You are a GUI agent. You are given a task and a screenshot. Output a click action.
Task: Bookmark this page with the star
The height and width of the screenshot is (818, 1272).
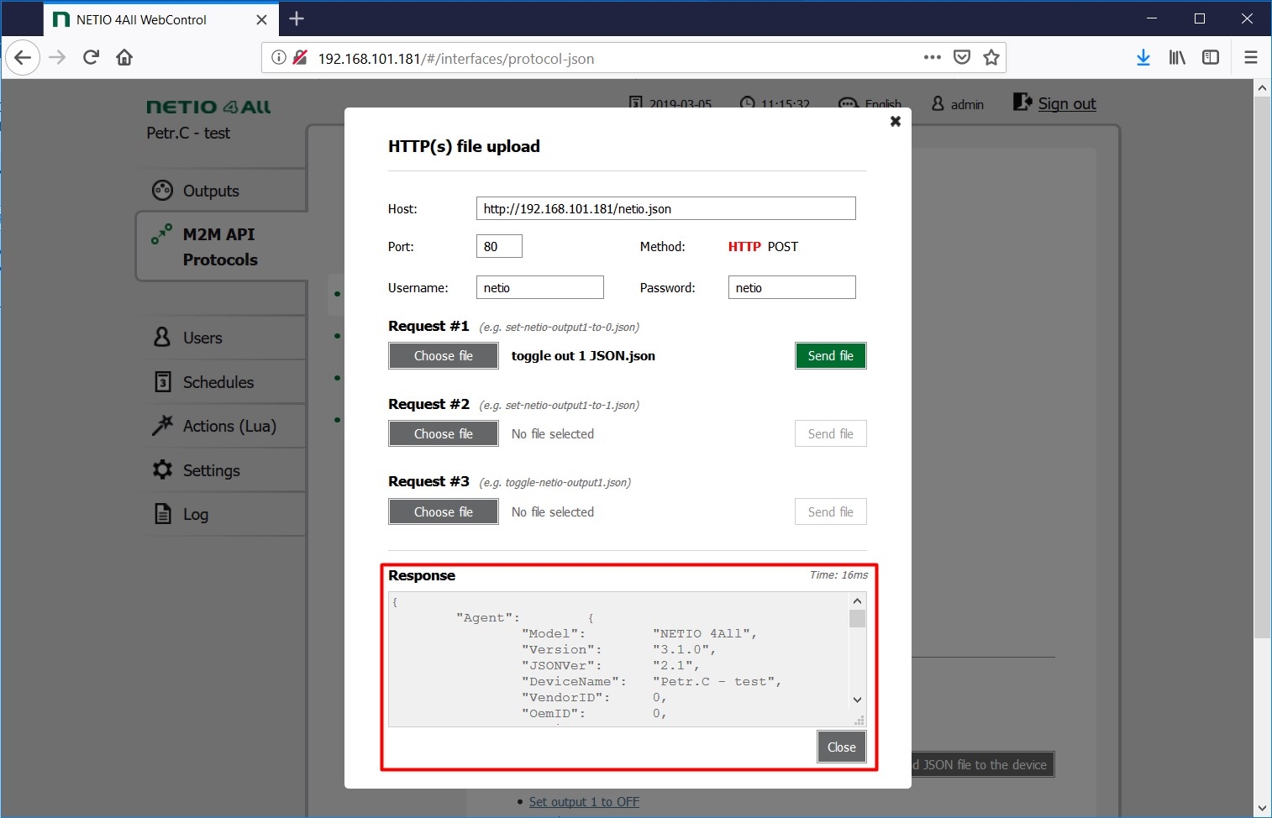pos(991,57)
